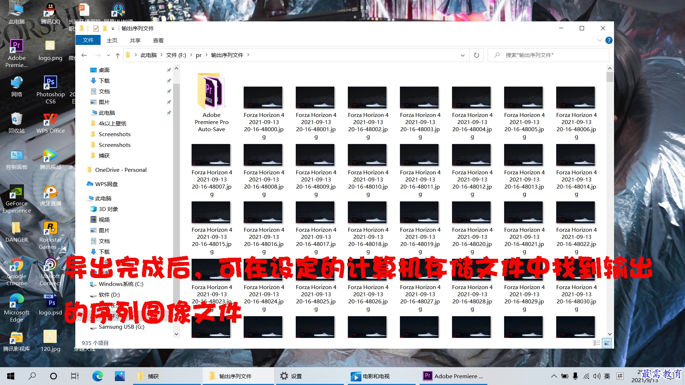
Task: Select 软件 (D:) drive
Action: (x=109, y=295)
